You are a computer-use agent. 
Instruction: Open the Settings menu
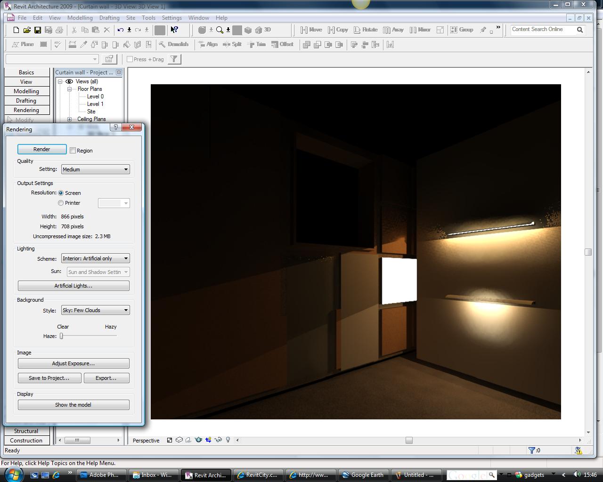click(171, 18)
